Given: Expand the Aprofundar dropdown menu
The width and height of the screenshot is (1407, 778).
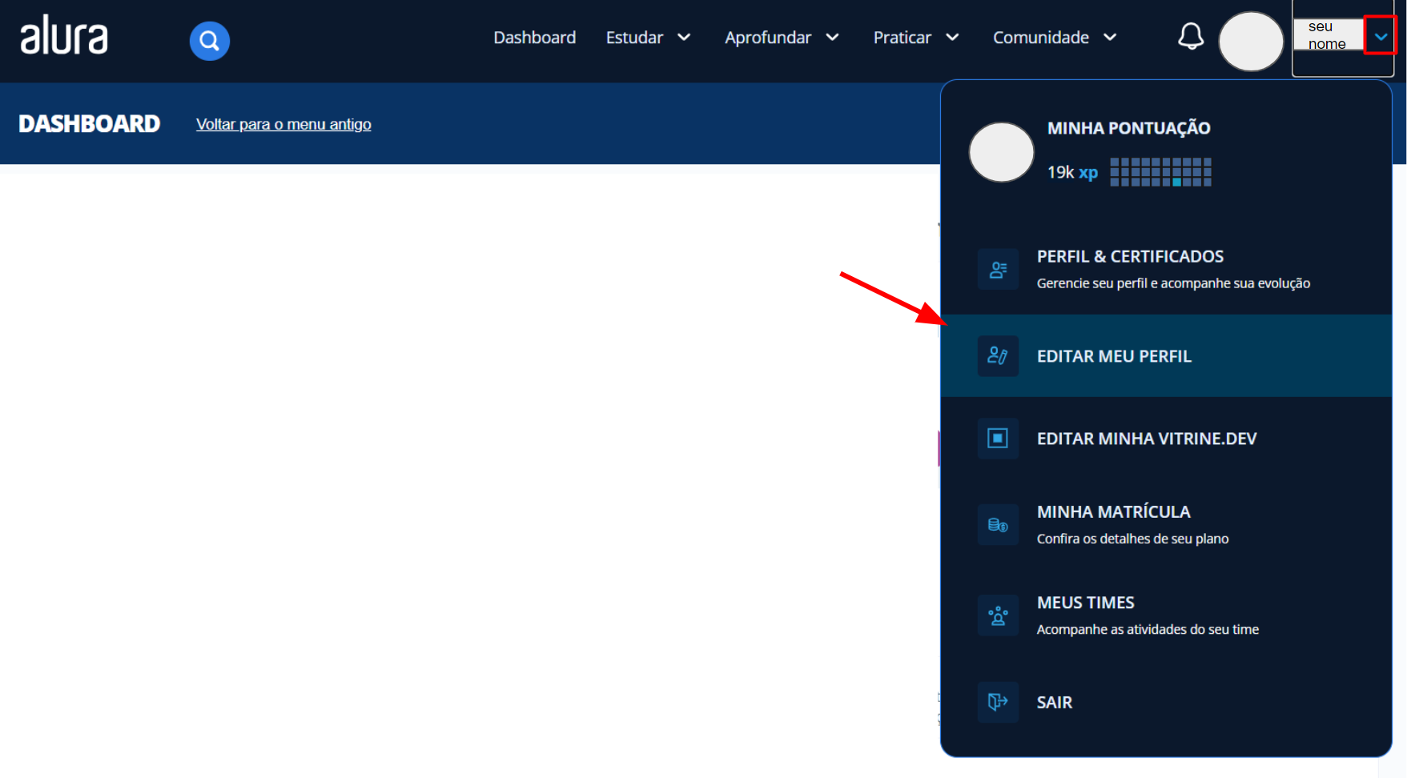Looking at the screenshot, I should tap(781, 38).
